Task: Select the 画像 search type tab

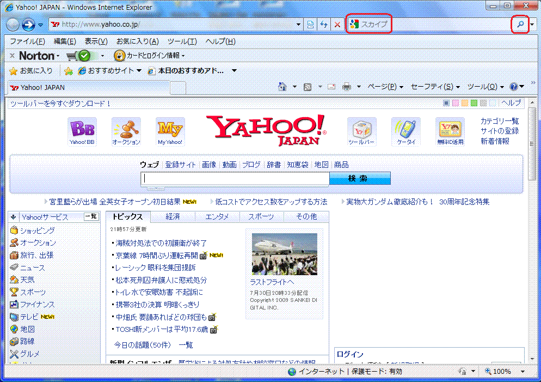Action: point(209,165)
